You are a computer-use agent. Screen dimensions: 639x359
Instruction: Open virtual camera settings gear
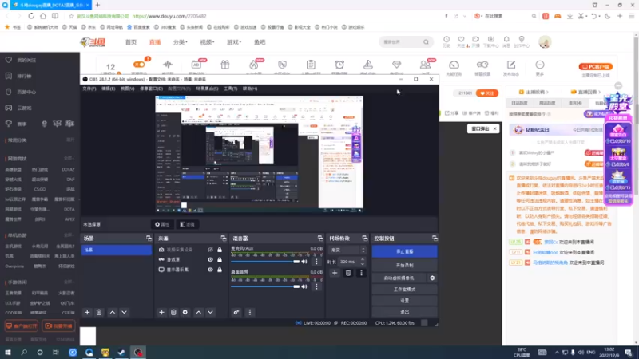coord(432,278)
